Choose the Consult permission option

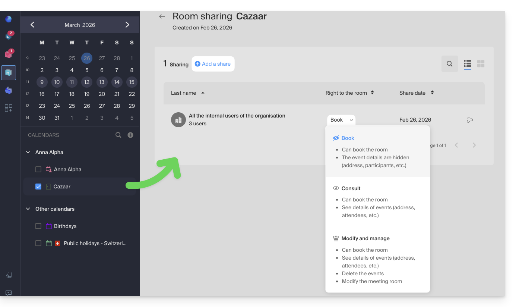pyautogui.click(x=351, y=188)
